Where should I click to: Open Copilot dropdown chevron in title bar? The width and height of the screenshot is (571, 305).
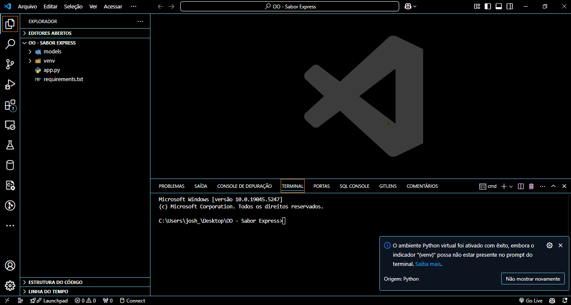tap(415, 6)
